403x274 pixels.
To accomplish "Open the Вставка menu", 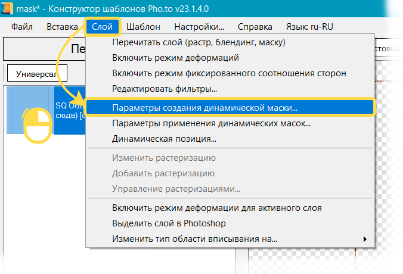I will (x=61, y=26).
